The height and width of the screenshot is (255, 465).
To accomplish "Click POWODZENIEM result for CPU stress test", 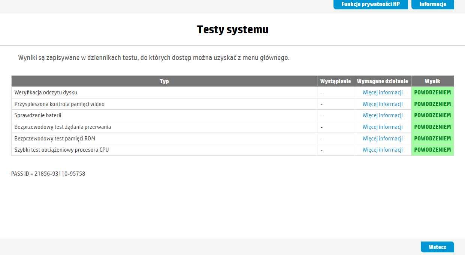I will pos(432,150).
